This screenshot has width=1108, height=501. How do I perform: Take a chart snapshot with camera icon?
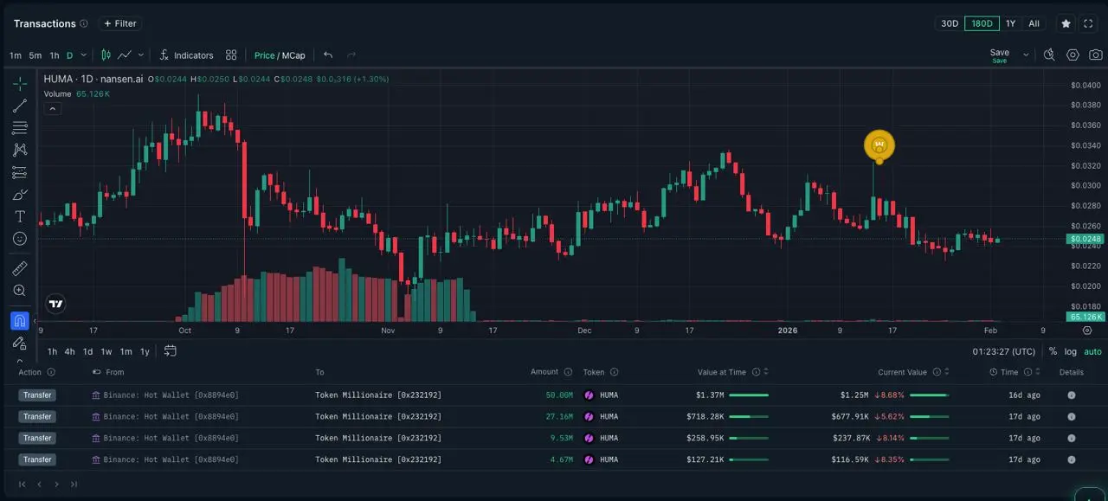coord(1096,55)
